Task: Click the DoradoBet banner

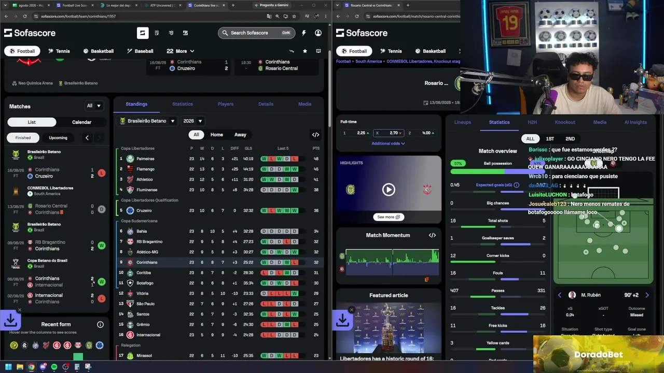Action: coord(599,354)
